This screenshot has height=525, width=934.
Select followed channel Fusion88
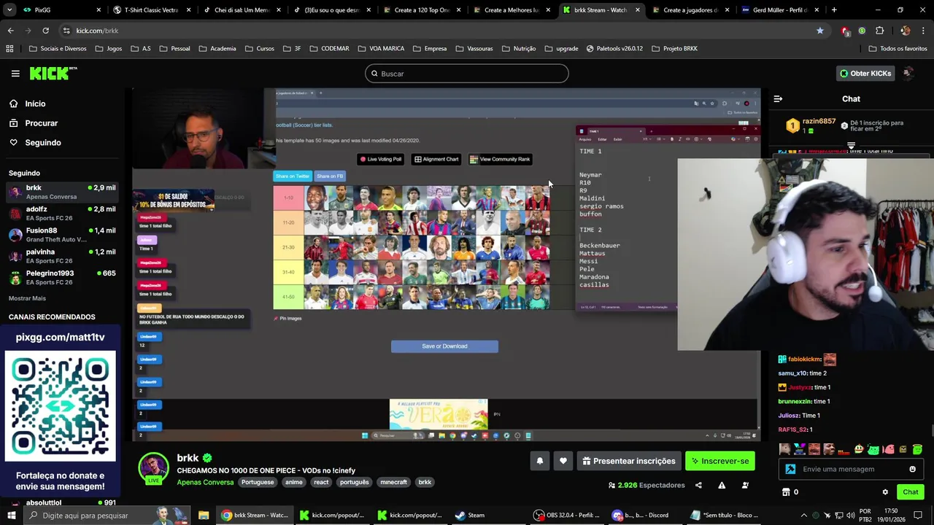pyautogui.click(x=62, y=235)
